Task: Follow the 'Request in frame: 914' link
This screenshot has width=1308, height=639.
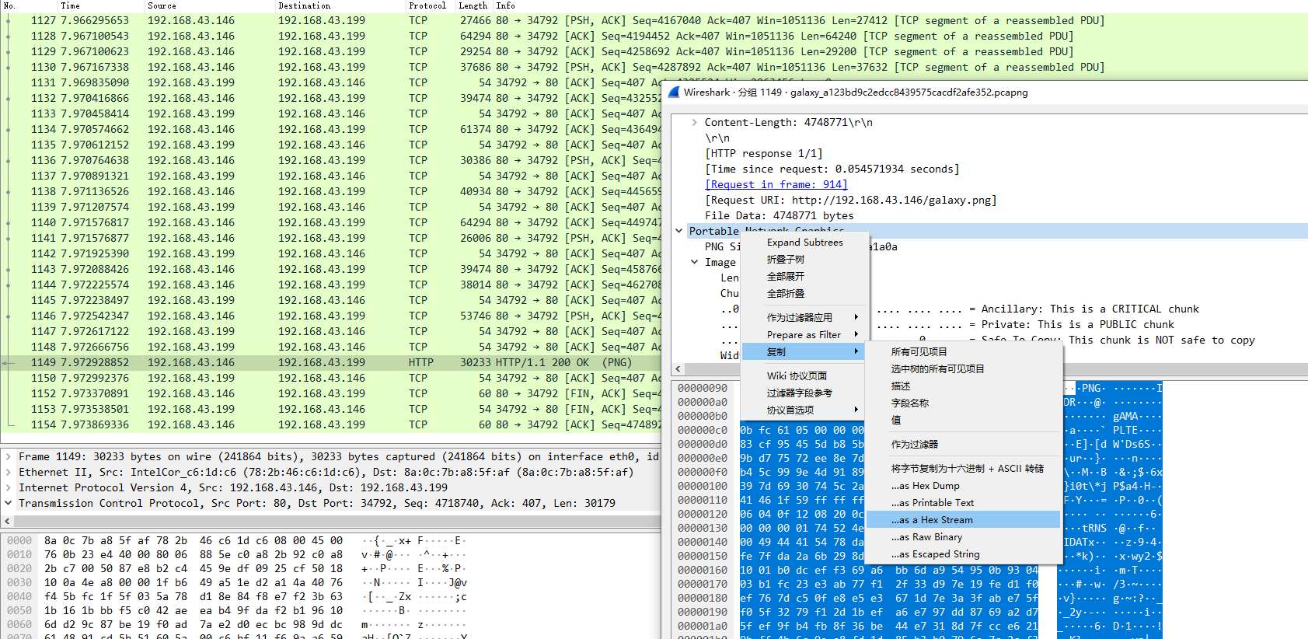Action: (x=776, y=184)
